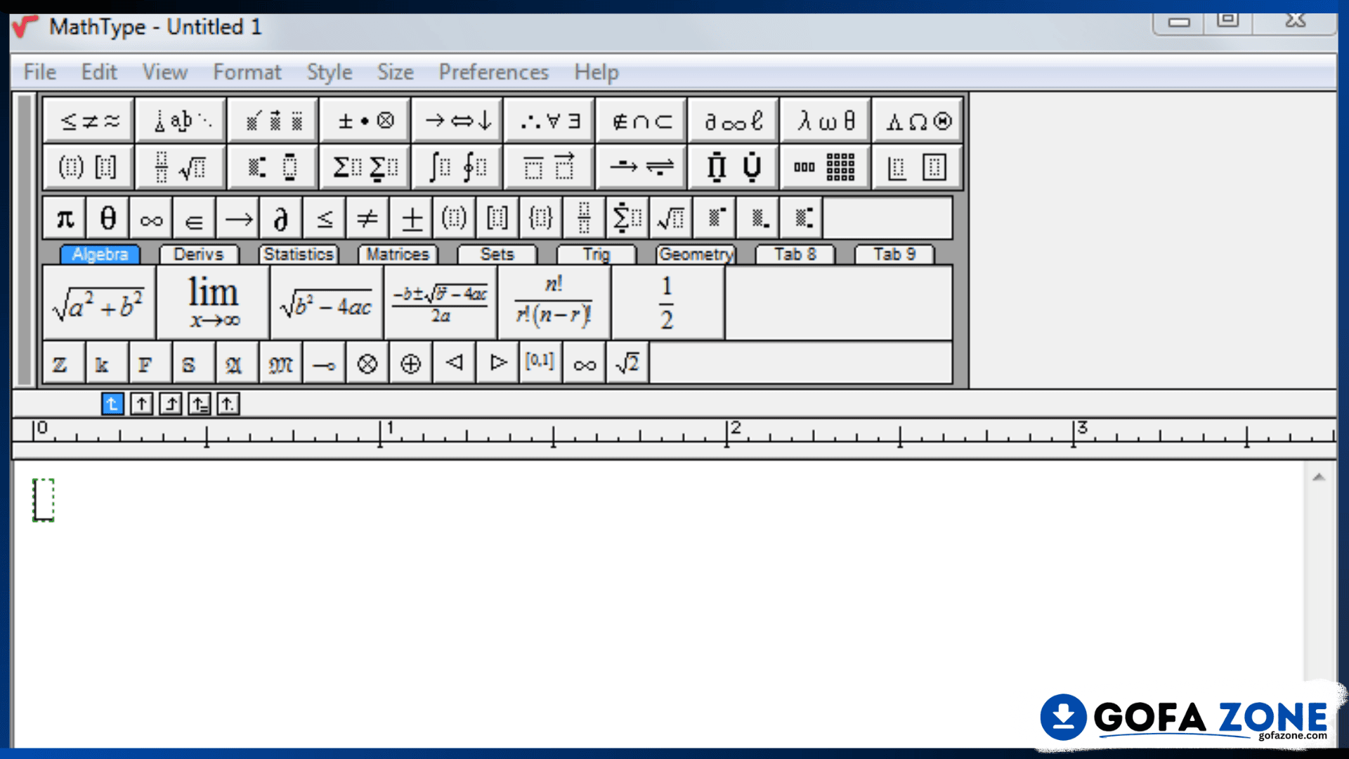Insert the circled times ⊗ symbol from bottom bar
1349x759 pixels.
367,363
